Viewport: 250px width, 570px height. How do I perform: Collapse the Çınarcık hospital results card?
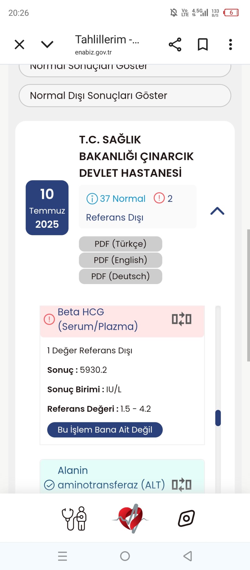click(217, 211)
